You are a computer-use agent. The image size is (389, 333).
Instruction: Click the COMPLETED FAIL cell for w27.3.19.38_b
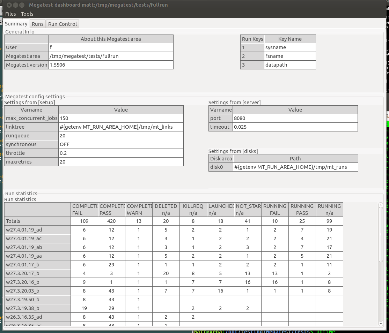(x=85, y=308)
